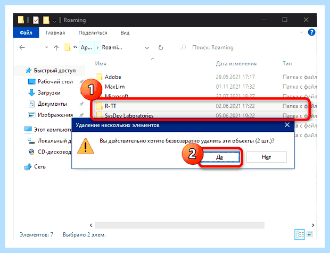The image size is (330, 253).
Task: Confirm deletion with the Да button
Action: coord(219,157)
